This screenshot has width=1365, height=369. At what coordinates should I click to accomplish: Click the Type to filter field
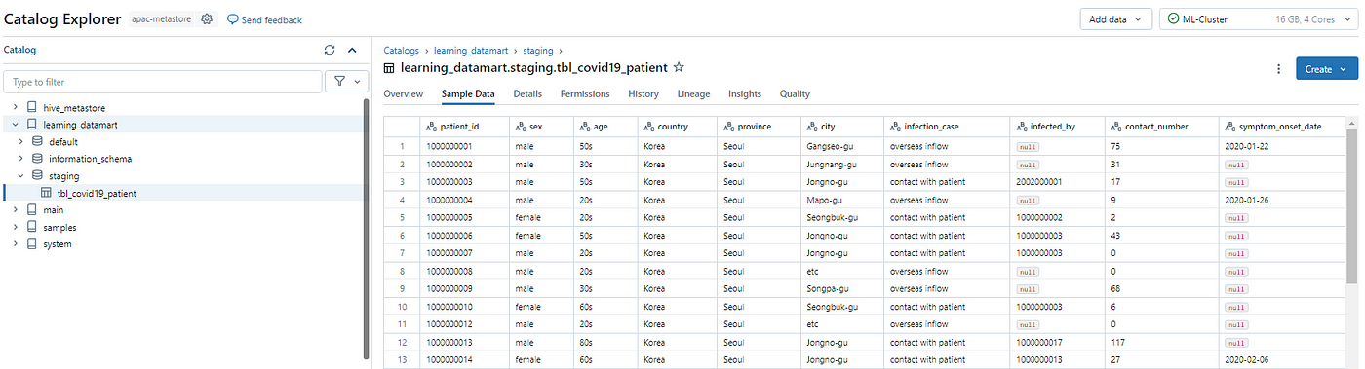[163, 82]
